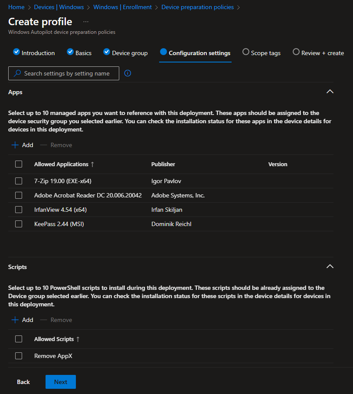Image resolution: width=353 pixels, height=394 pixels.
Task: Select all Allowed Applications header checkbox
Action: pos(19,164)
